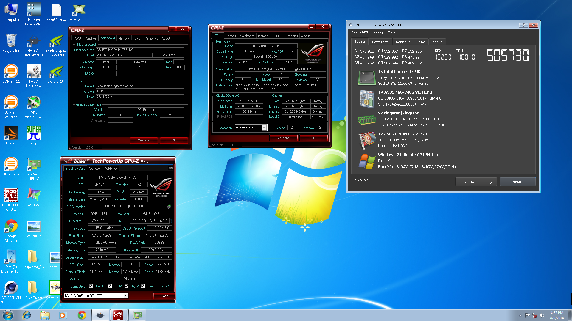Click MAXIMUS VII HERO model field in CPU-Z
Viewport: 572px width, 321px height.
(124, 55)
